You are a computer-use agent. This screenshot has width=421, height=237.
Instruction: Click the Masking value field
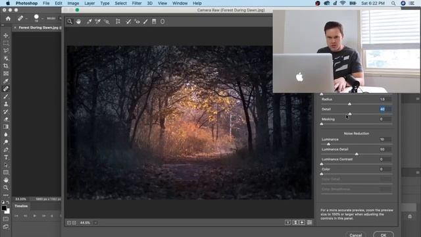pos(385,119)
